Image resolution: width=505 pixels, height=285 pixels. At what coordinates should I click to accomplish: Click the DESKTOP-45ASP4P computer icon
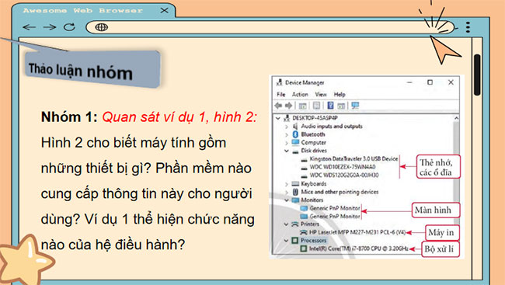287,118
